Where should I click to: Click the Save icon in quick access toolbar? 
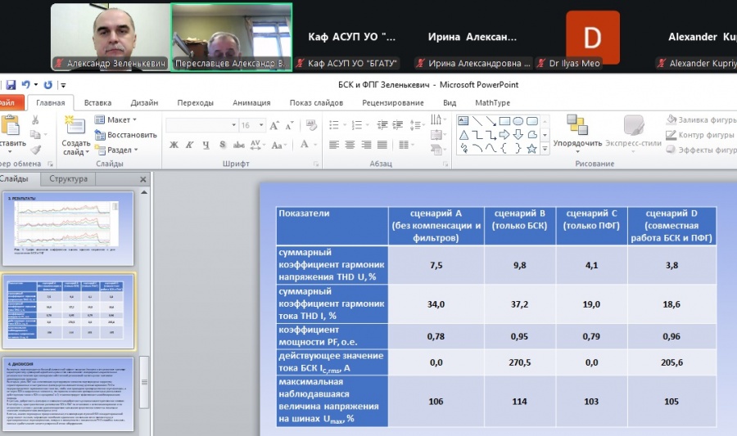10,84
